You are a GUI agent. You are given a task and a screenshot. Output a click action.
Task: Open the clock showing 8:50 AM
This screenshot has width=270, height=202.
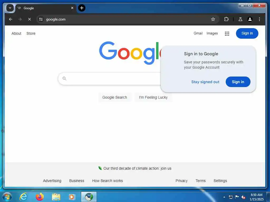coord(257,197)
